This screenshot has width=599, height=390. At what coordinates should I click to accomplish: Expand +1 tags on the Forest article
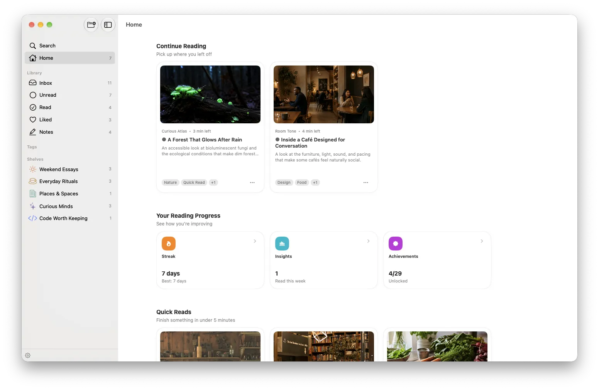pyautogui.click(x=213, y=183)
